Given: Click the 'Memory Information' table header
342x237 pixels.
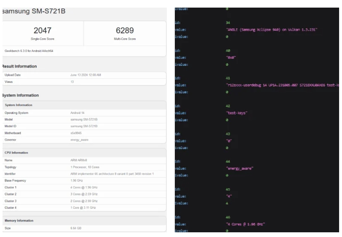Looking at the screenshot, I should [19, 221].
